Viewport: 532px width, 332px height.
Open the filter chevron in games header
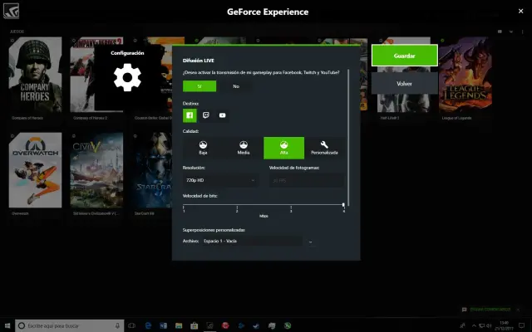[511, 32]
